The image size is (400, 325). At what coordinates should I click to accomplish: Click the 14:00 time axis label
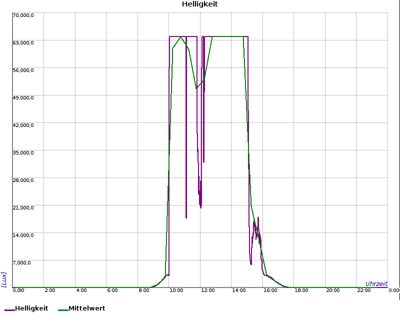click(239, 290)
